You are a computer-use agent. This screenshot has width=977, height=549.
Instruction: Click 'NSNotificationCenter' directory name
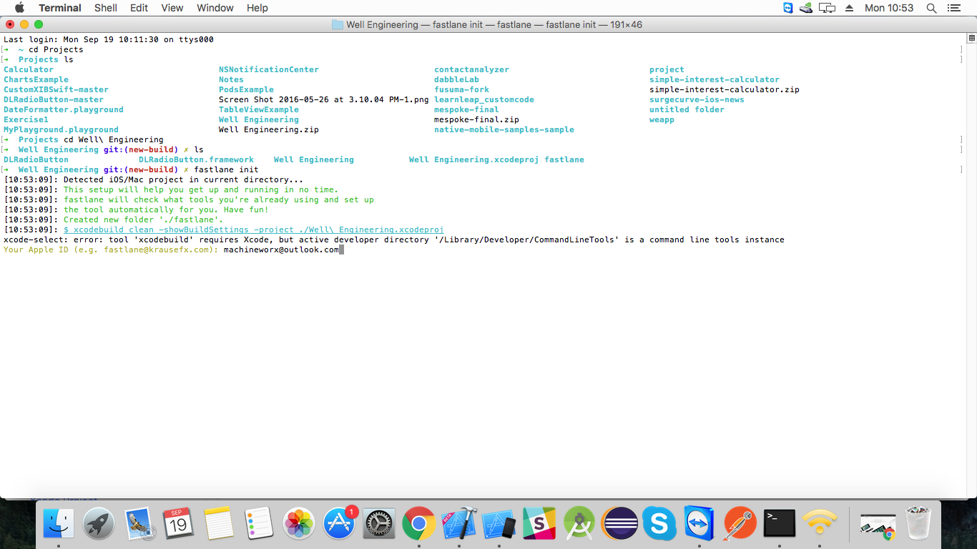tap(269, 70)
